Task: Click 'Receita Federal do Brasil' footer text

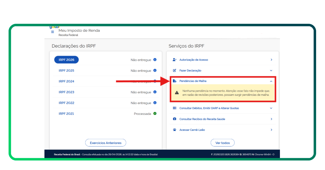Action: [x=67, y=154]
